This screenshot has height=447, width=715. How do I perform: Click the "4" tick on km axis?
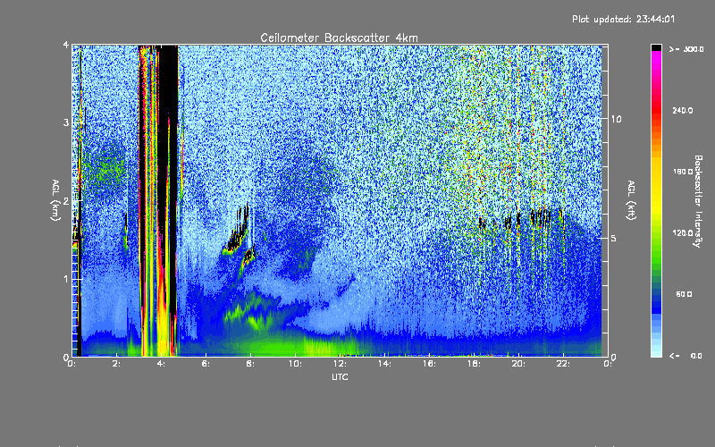66,46
